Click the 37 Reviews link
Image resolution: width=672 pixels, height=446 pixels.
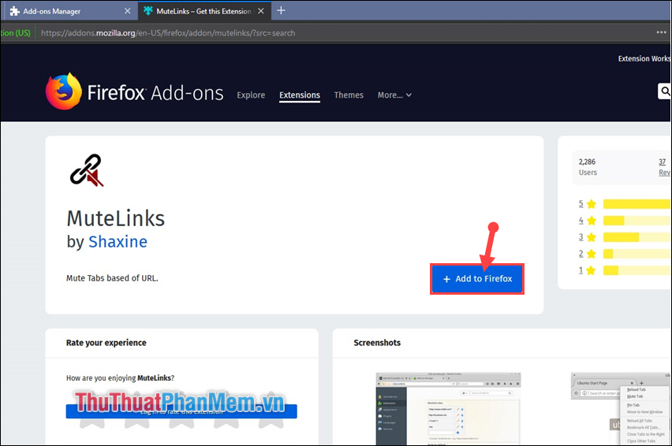664,167
